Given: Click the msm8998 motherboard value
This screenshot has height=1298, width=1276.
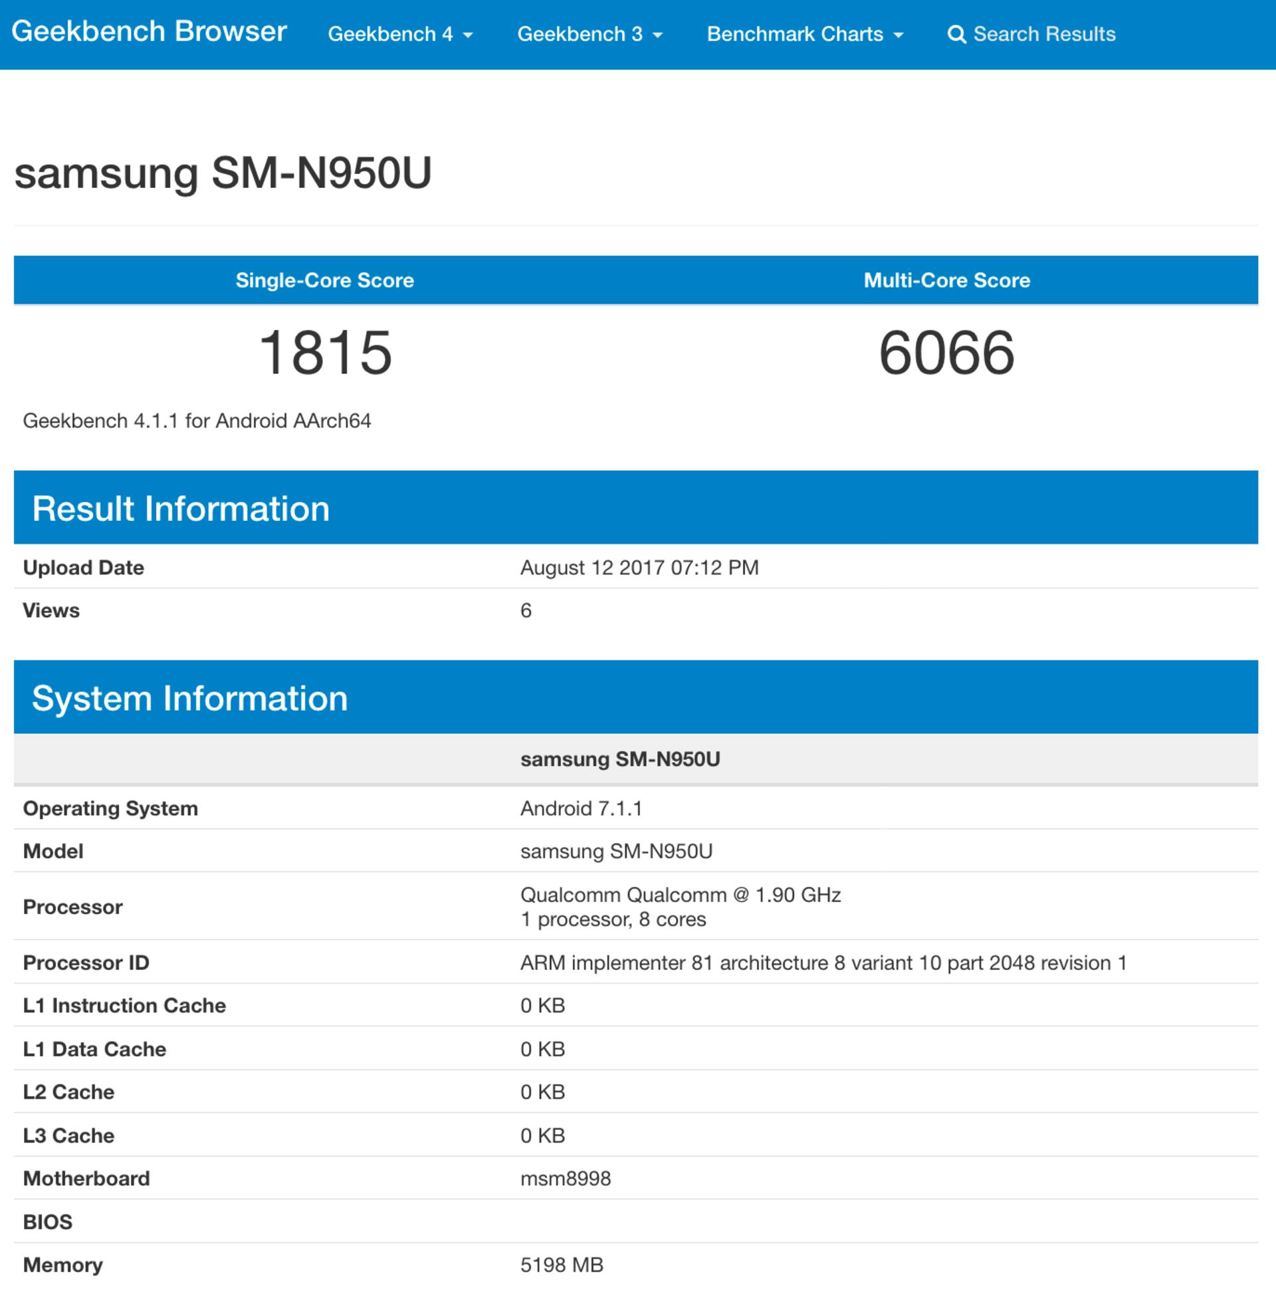Looking at the screenshot, I should pos(566,1178).
